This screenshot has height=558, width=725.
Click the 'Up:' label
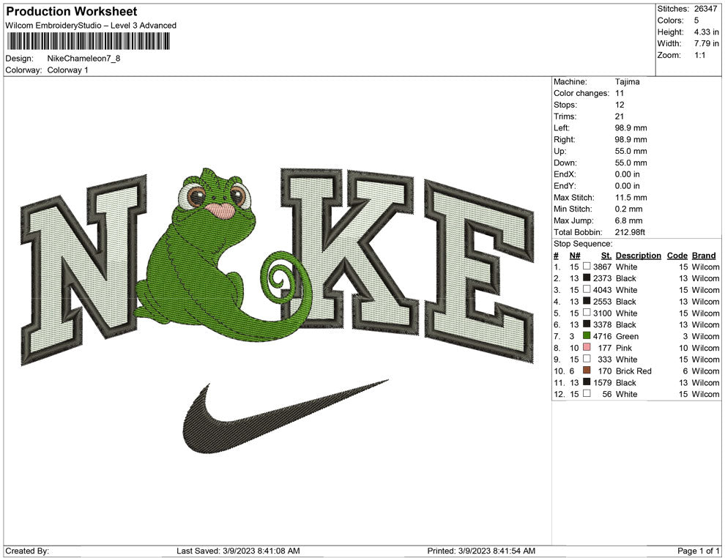[x=559, y=151]
